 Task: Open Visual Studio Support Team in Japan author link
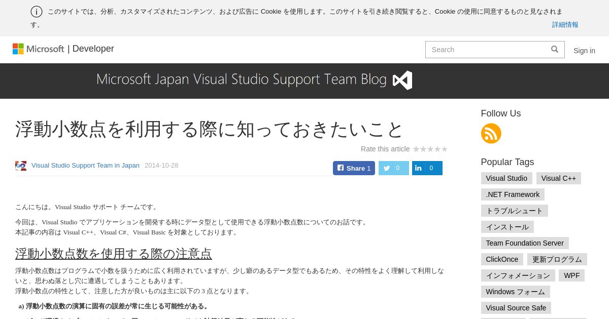click(x=85, y=166)
